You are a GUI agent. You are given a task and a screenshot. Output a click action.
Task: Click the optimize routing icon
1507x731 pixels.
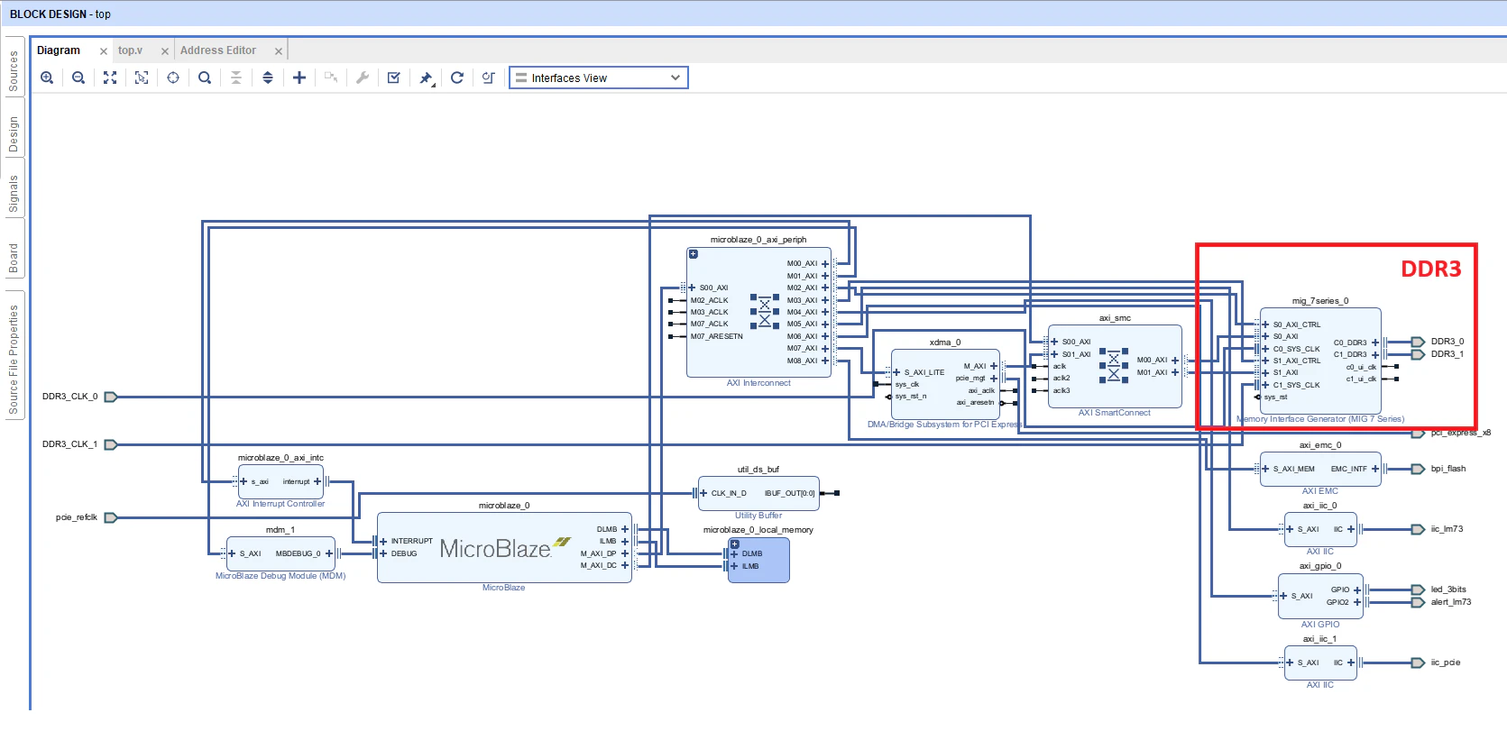click(x=489, y=78)
